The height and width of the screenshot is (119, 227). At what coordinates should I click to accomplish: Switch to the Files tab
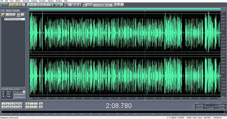(3, 11)
